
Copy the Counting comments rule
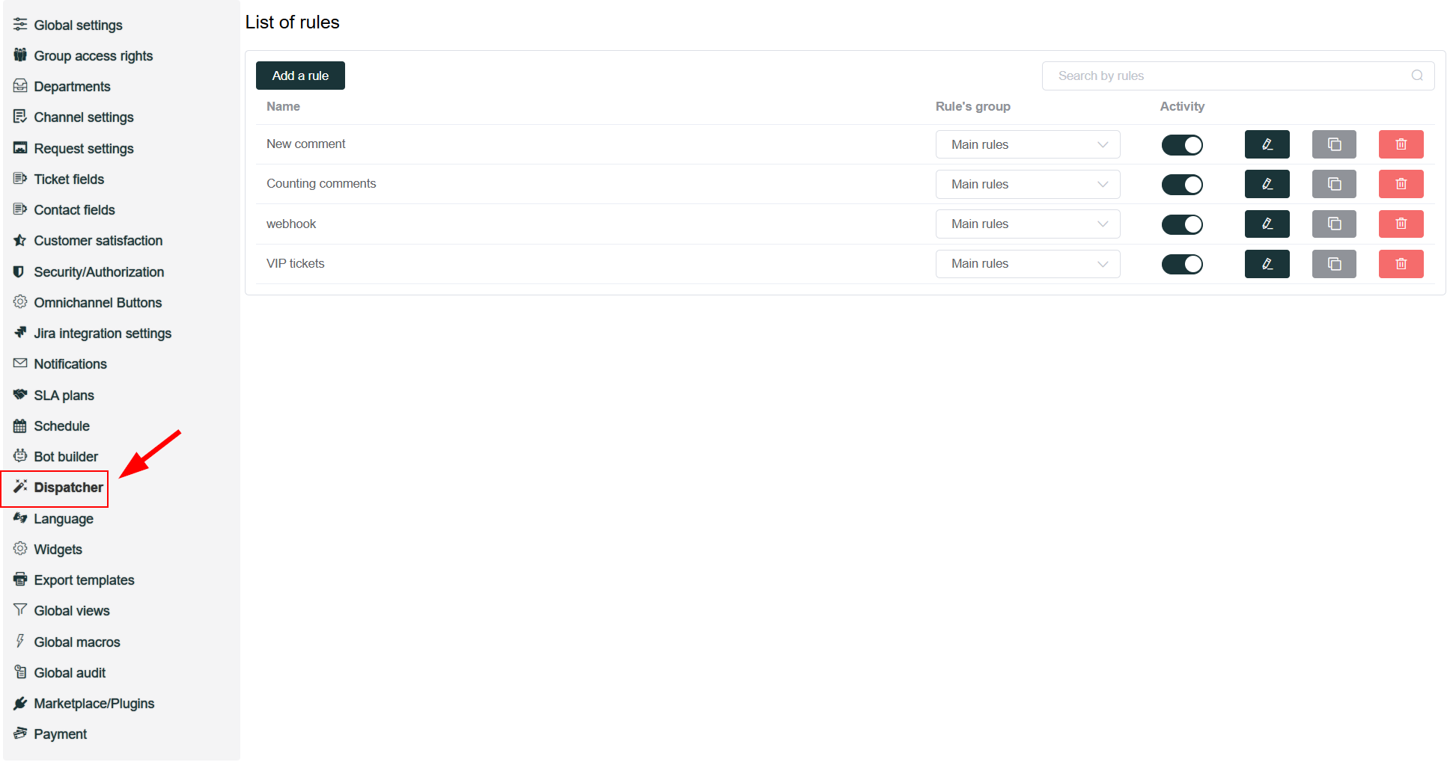pos(1334,184)
